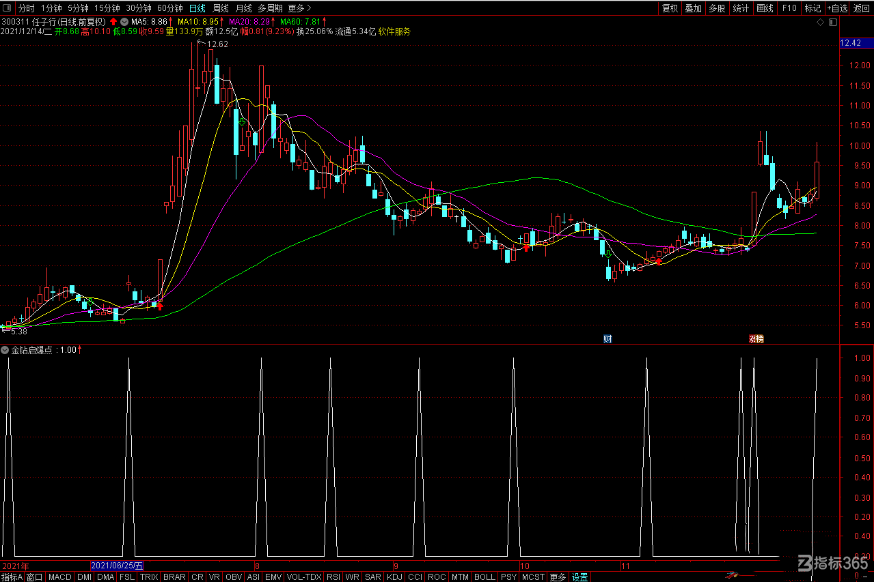
Task: Switch sub-indicator to DMI
Action: point(84,577)
